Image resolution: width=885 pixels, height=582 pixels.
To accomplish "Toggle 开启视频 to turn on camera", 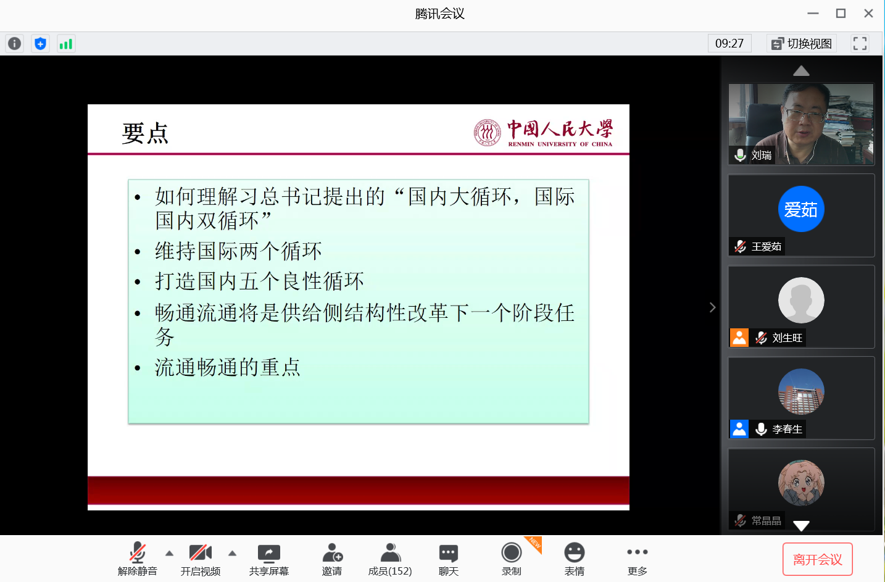I will click(201, 559).
